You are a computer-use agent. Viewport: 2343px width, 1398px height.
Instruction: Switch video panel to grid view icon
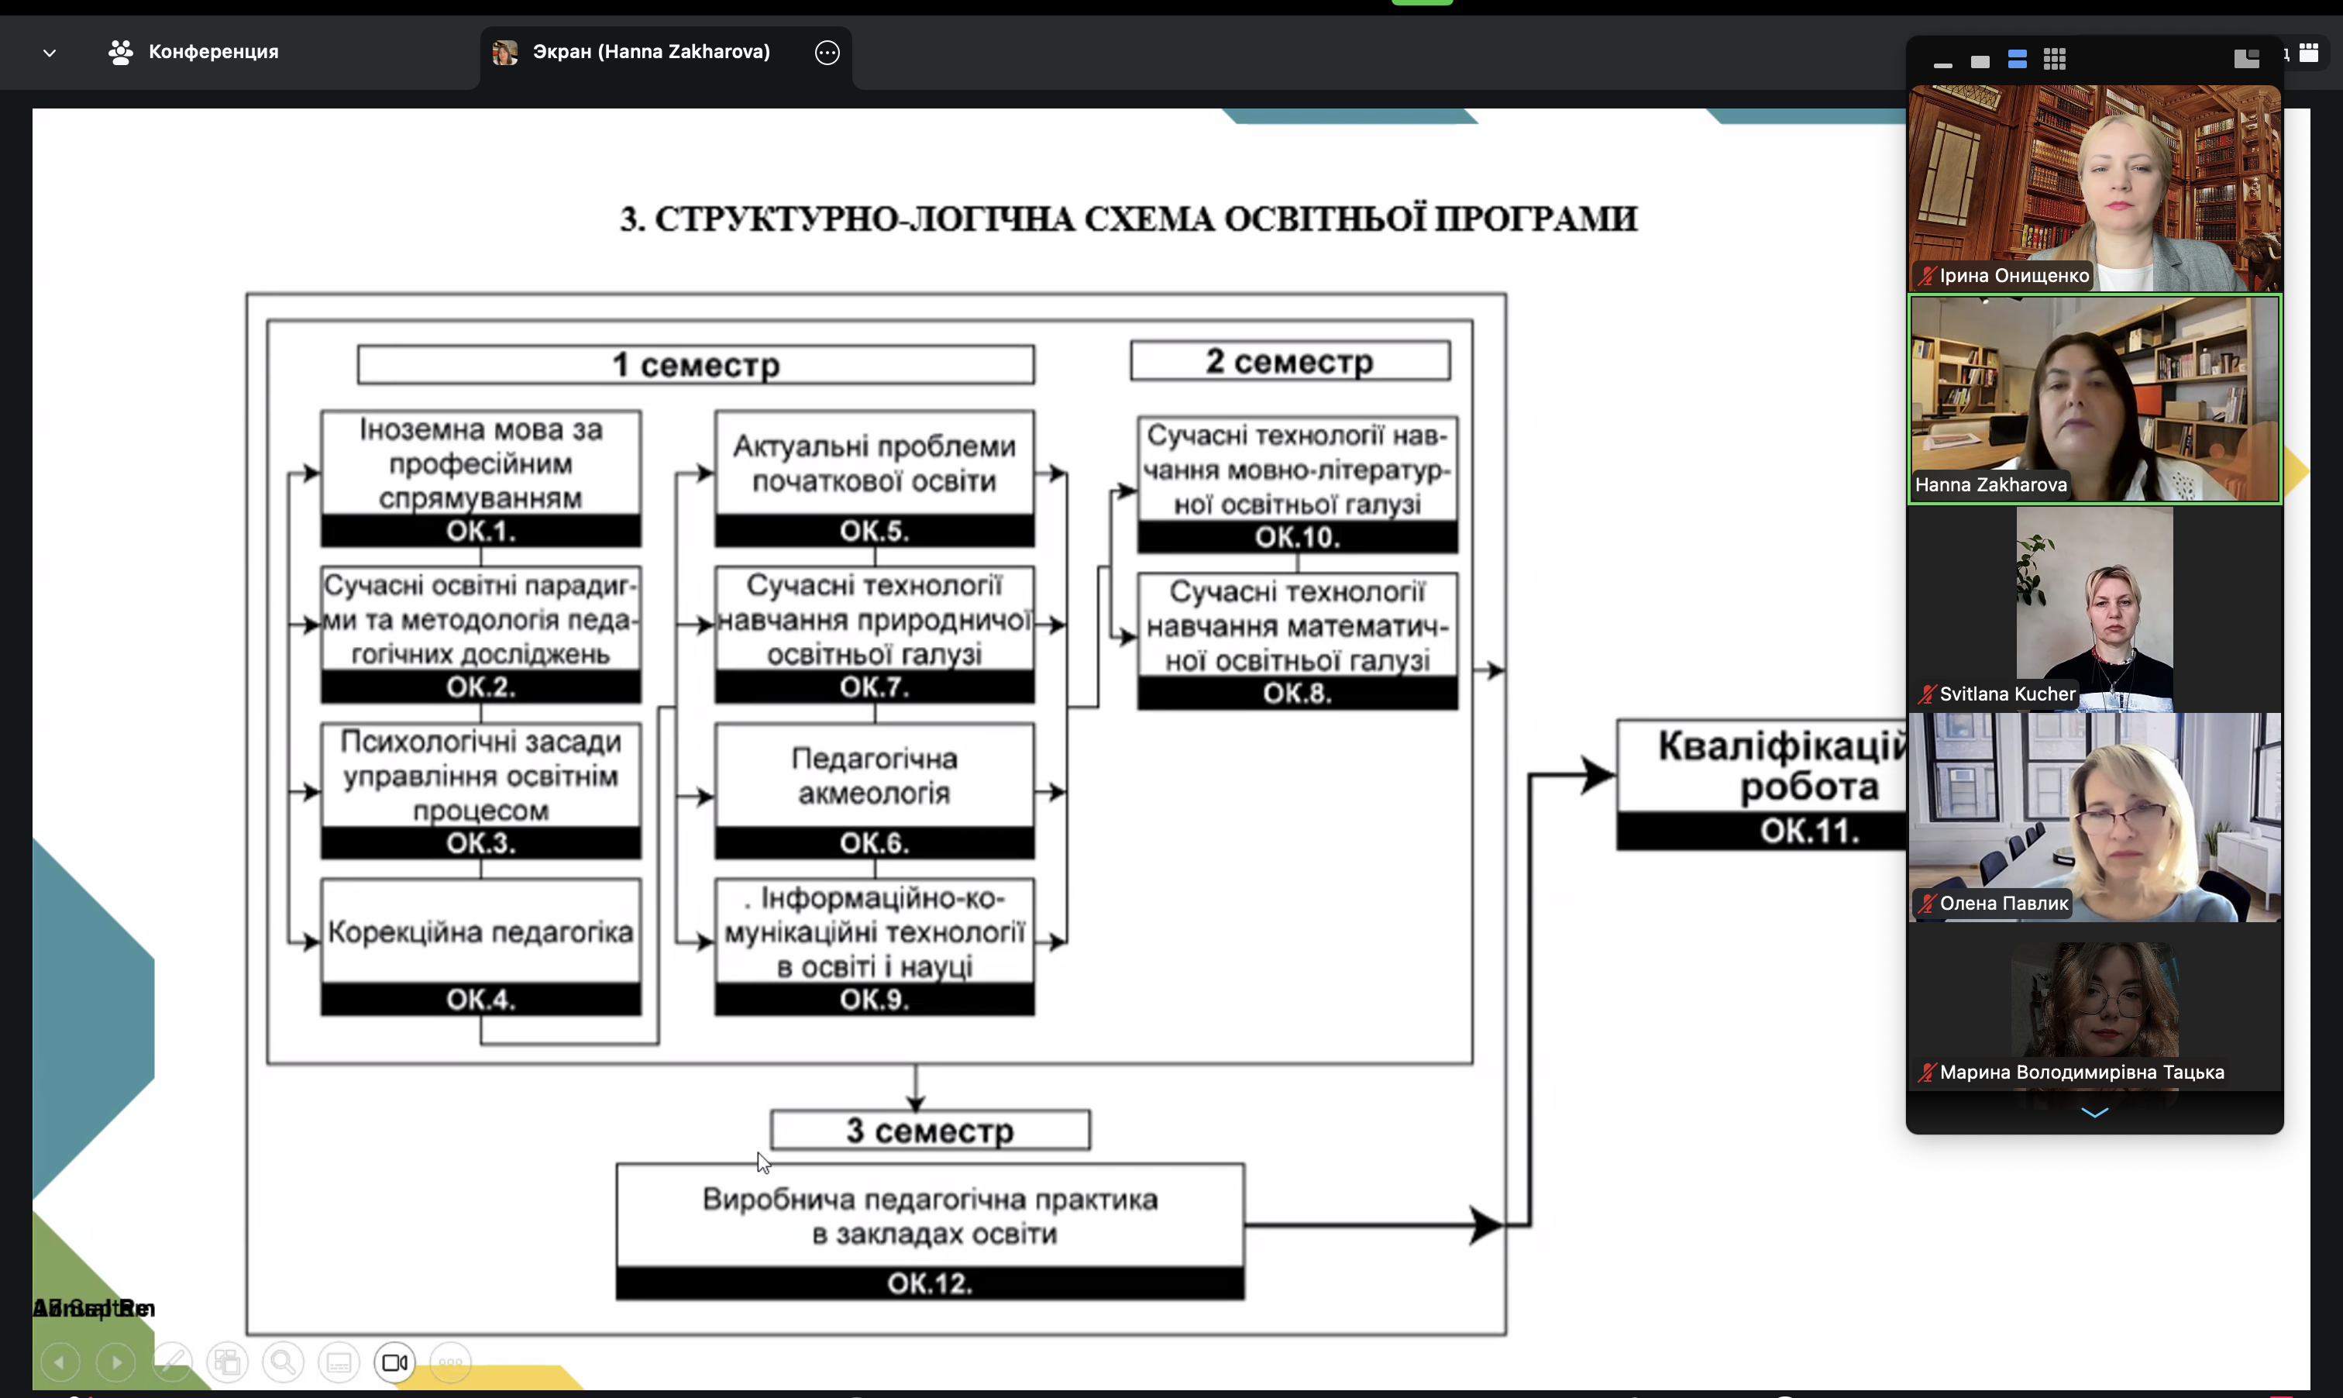[x=2055, y=60]
